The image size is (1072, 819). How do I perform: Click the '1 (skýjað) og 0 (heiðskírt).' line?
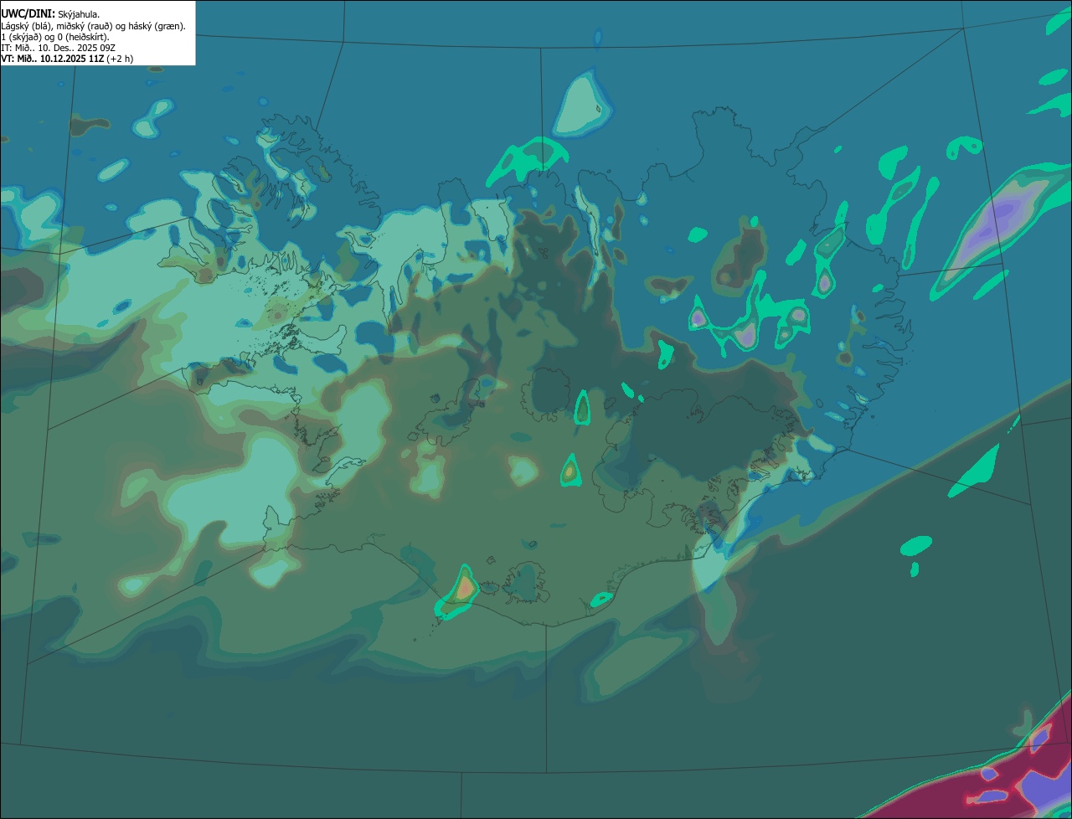pyautogui.click(x=55, y=37)
